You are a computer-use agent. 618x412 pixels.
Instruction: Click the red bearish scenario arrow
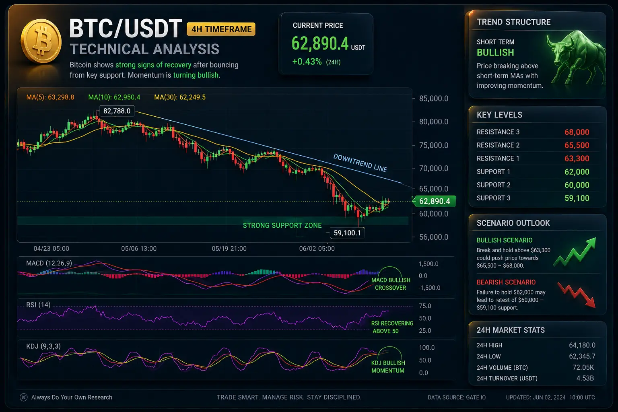pyautogui.click(x=576, y=295)
